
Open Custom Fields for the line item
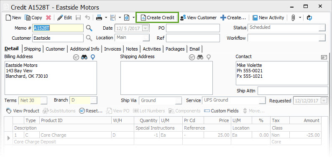coord(222,111)
